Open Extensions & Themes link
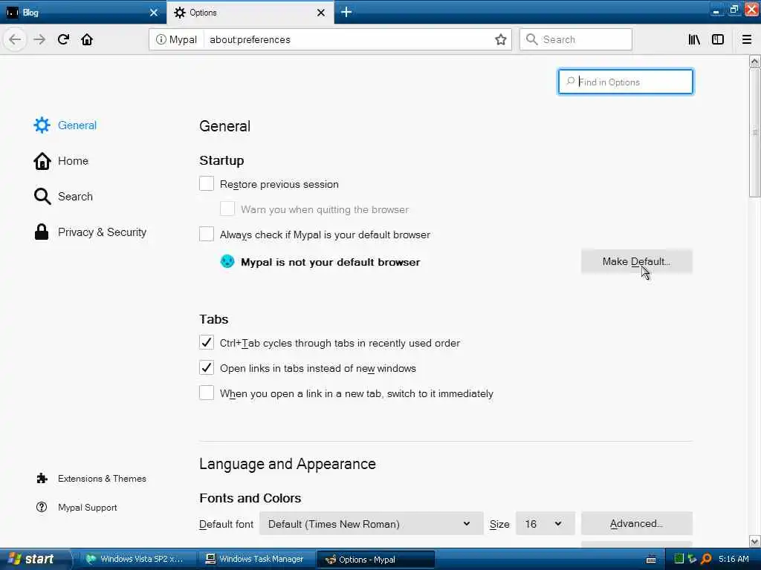Screen dimensions: 761x570 pos(91,479)
